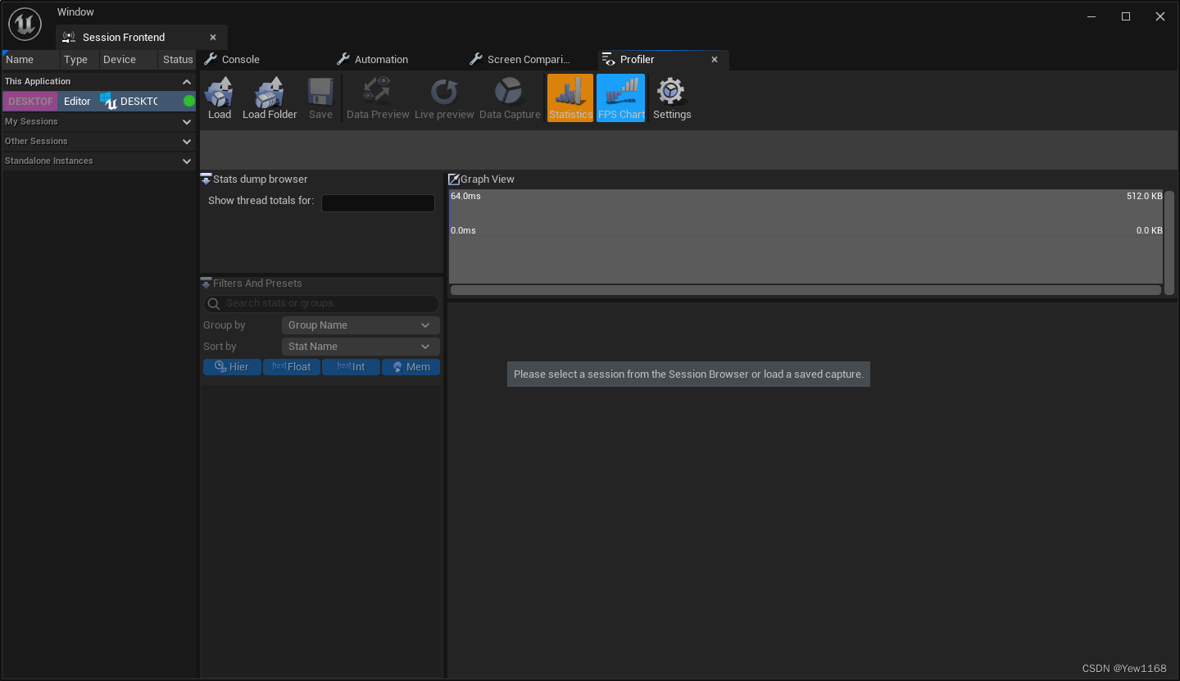Click the Unreal Engine logo icon

(x=25, y=24)
